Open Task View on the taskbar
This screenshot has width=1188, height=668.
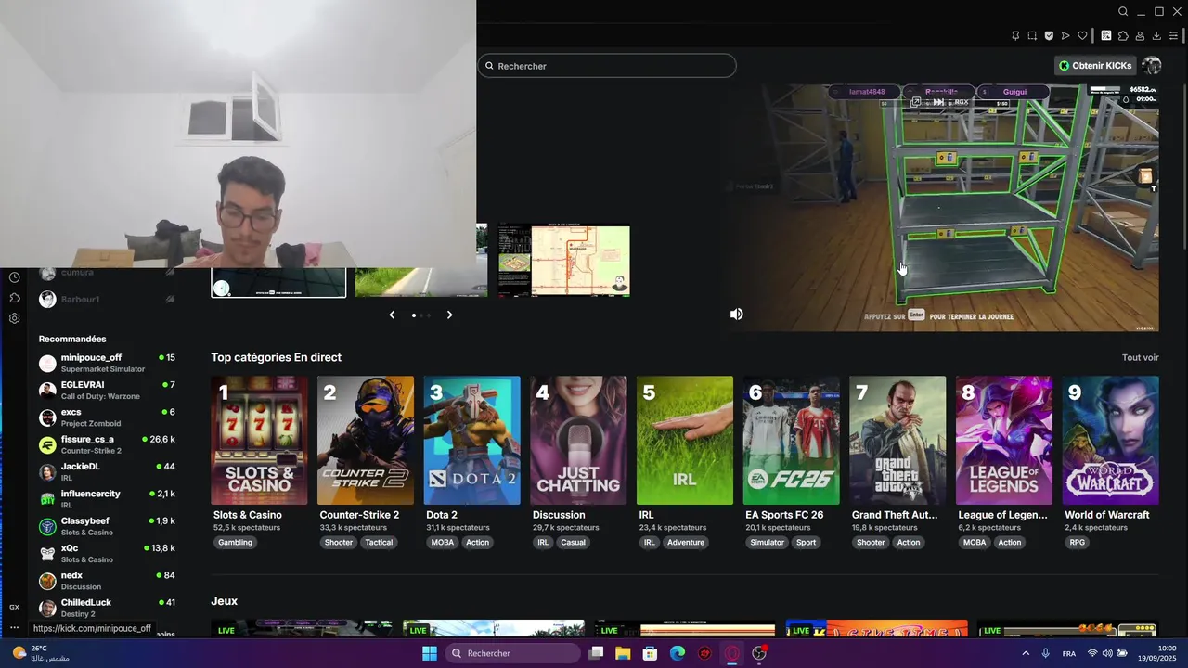[x=596, y=653]
